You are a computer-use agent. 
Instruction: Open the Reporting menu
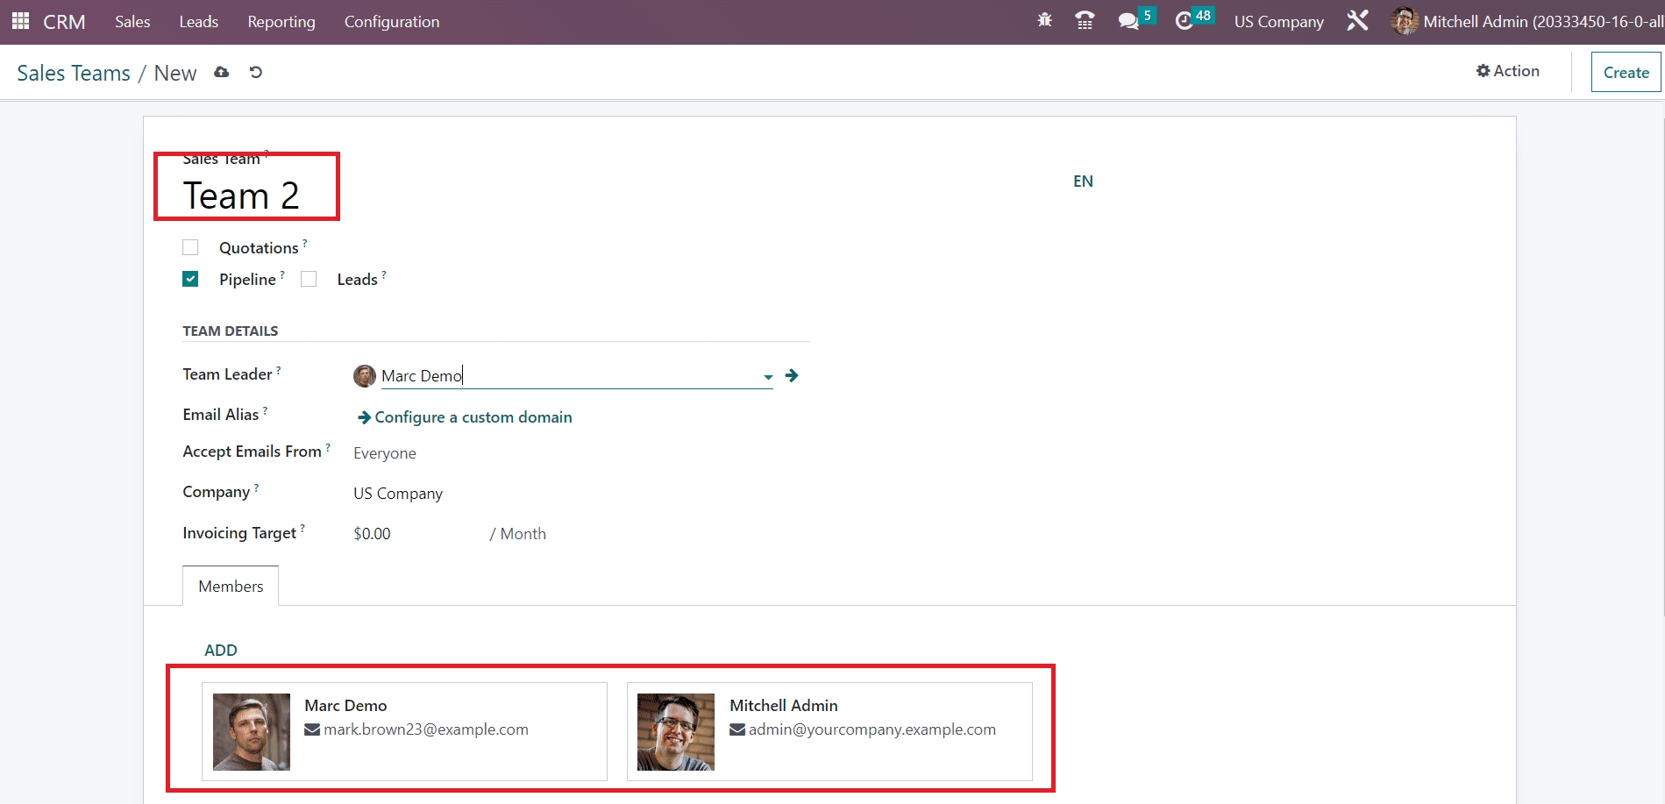[x=281, y=22]
